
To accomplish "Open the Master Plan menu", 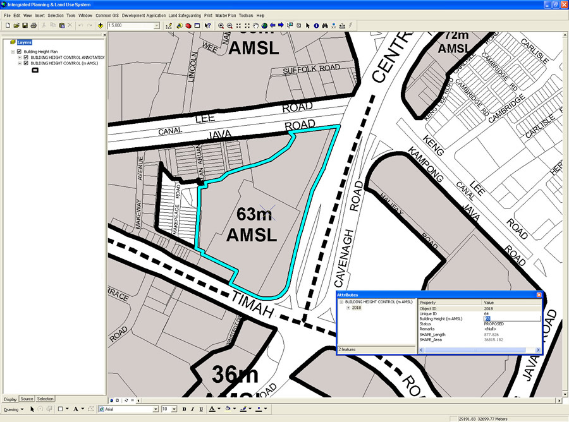I will [225, 16].
